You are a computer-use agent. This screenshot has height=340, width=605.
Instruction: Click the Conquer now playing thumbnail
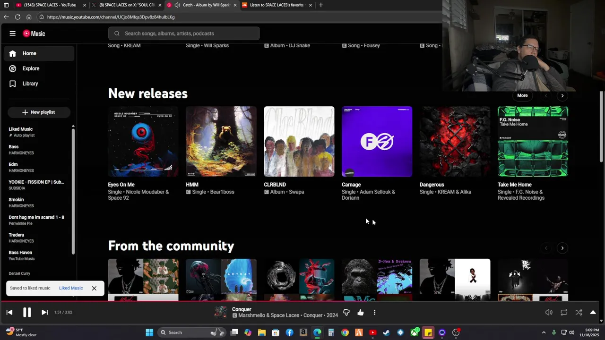click(221, 312)
